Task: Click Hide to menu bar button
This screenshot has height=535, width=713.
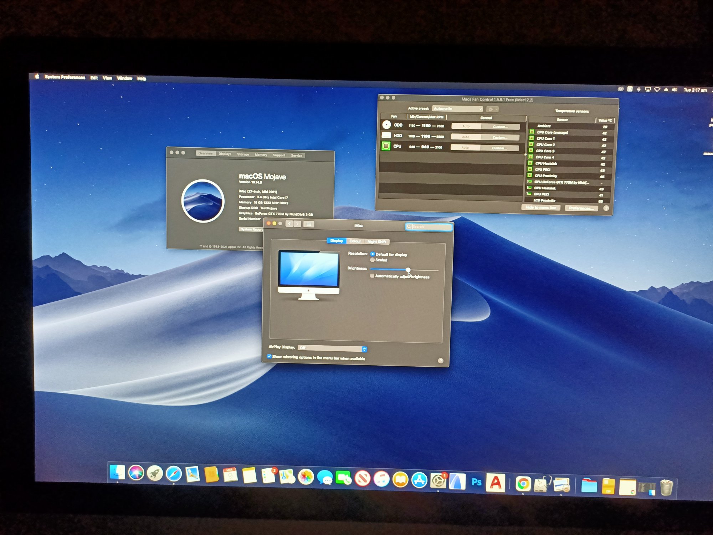Action: [541, 208]
